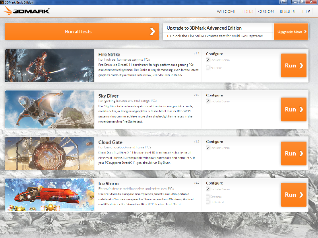
Task: Click the Run all tests button
Action: 82,31
